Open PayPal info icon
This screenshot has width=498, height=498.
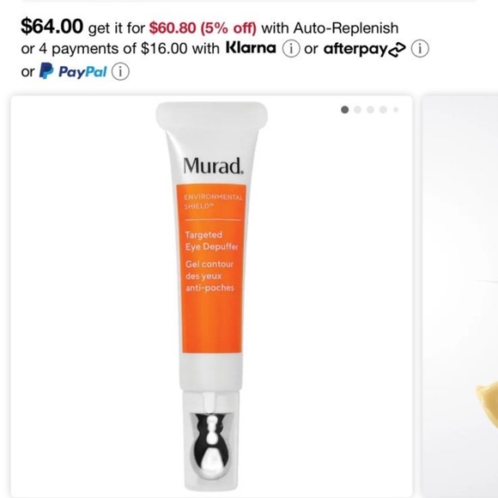point(120,72)
